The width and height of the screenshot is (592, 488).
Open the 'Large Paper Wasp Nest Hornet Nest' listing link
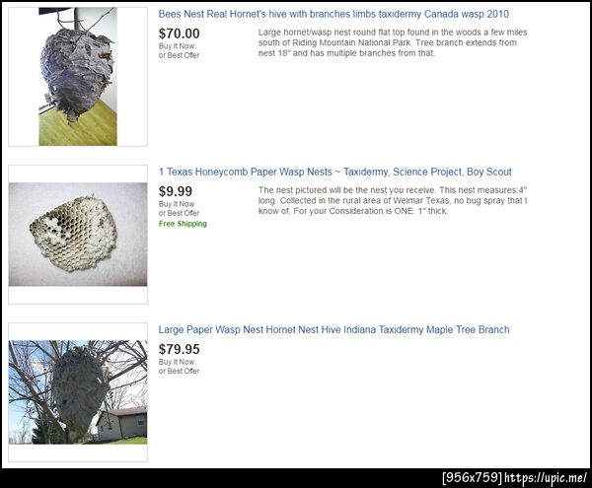(x=333, y=330)
